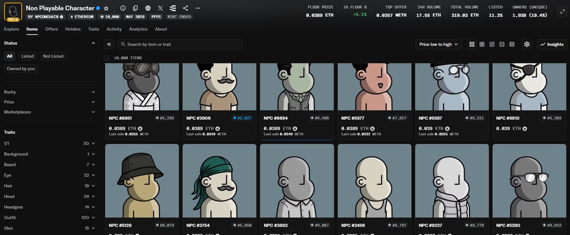
Task: Click into Search by item or trait
Action: [180, 44]
